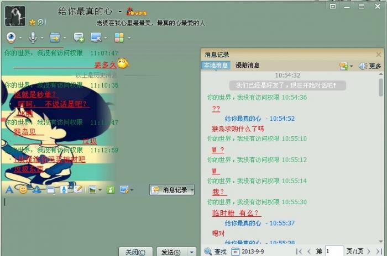The image size is (387, 256).
Task: Record voice message microphone icon in input toolbar
Action: click(64, 190)
